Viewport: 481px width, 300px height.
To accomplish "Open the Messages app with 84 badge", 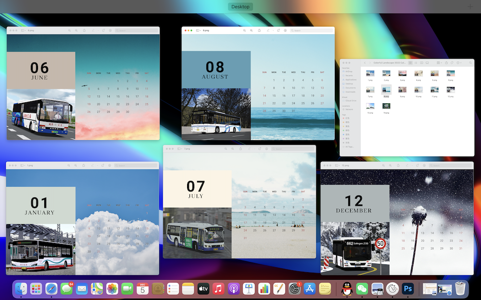I will [x=67, y=288].
